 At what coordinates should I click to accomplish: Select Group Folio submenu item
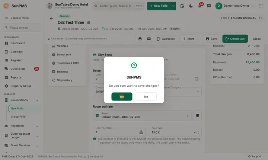[18, 116]
